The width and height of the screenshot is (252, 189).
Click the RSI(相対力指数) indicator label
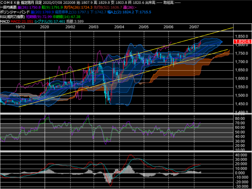click(x=13, y=17)
